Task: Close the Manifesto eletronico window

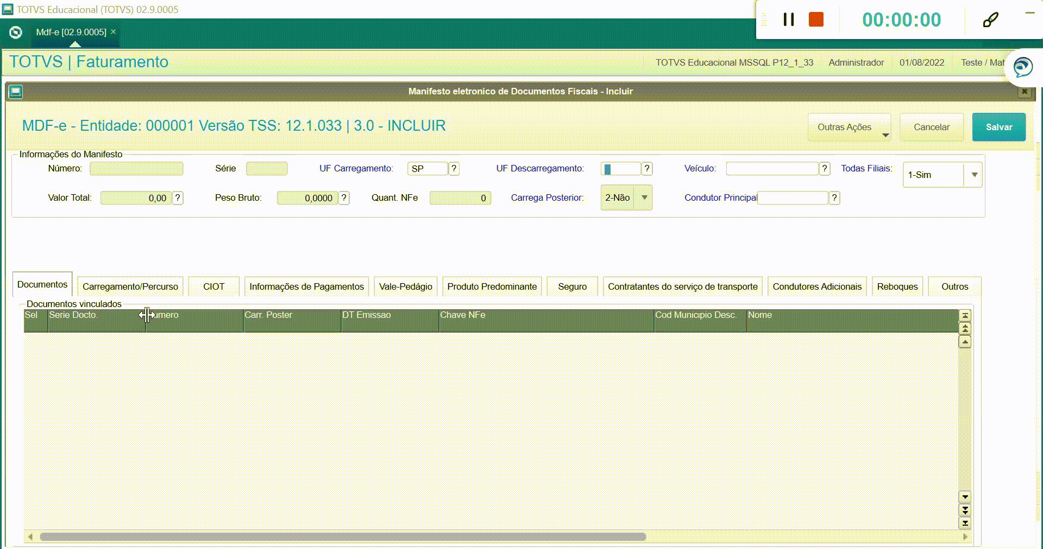Action: tap(1025, 92)
